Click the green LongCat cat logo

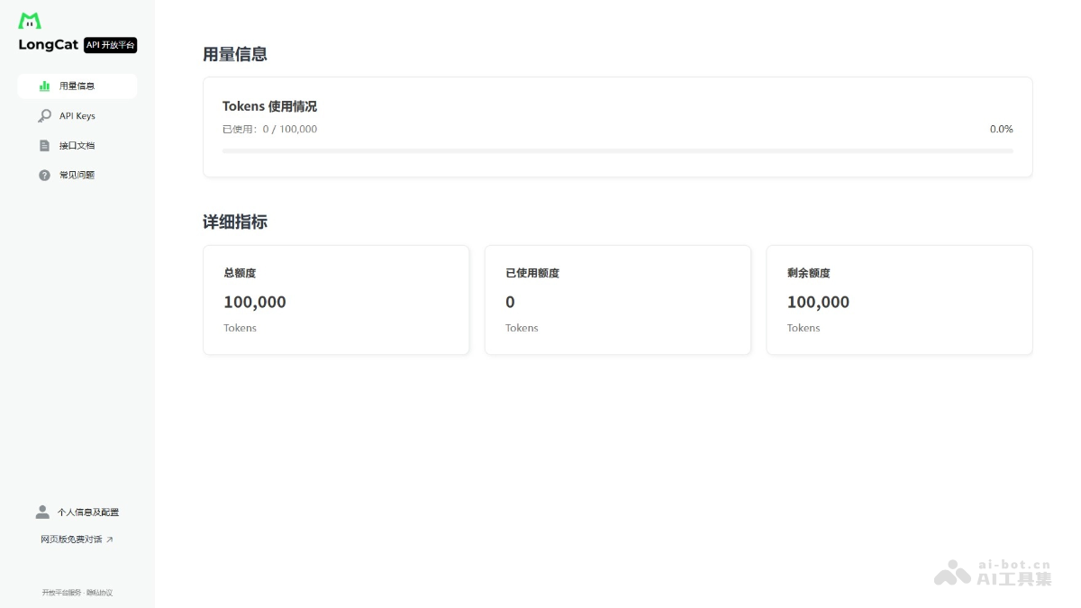coord(30,21)
